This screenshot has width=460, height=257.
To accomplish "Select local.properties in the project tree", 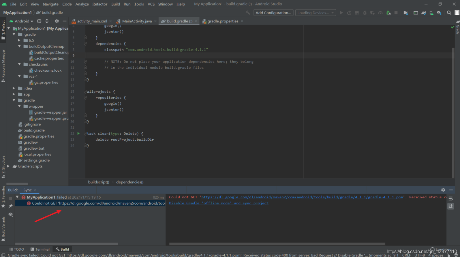I will tap(37, 154).
